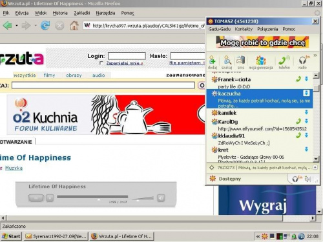Expand the hidden toolbar items chevron
Screen dimensions: 323x242
pyautogui.click(x=315, y=55)
